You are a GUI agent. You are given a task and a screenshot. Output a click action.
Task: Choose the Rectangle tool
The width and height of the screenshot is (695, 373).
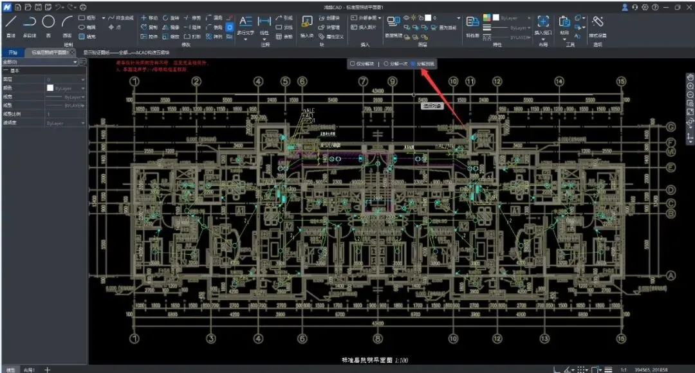coord(88,18)
